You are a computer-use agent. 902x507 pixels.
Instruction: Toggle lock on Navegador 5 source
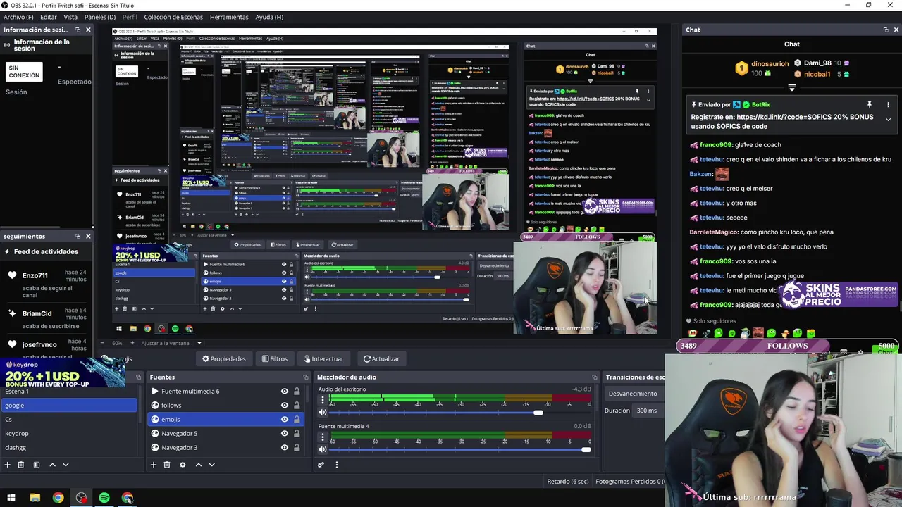click(x=297, y=434)
